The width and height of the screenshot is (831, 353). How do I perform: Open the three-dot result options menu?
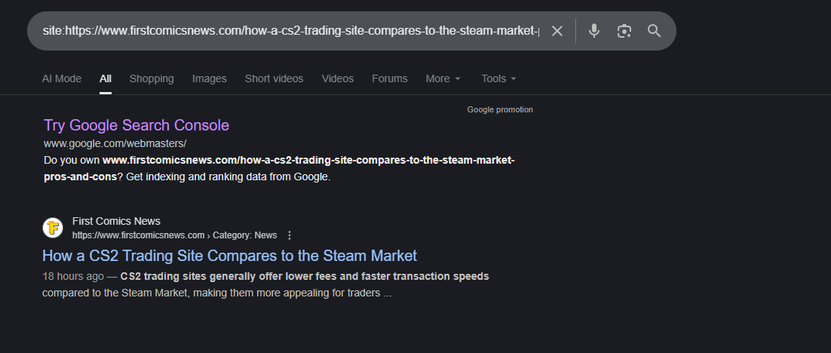click(x=290, y=235)
